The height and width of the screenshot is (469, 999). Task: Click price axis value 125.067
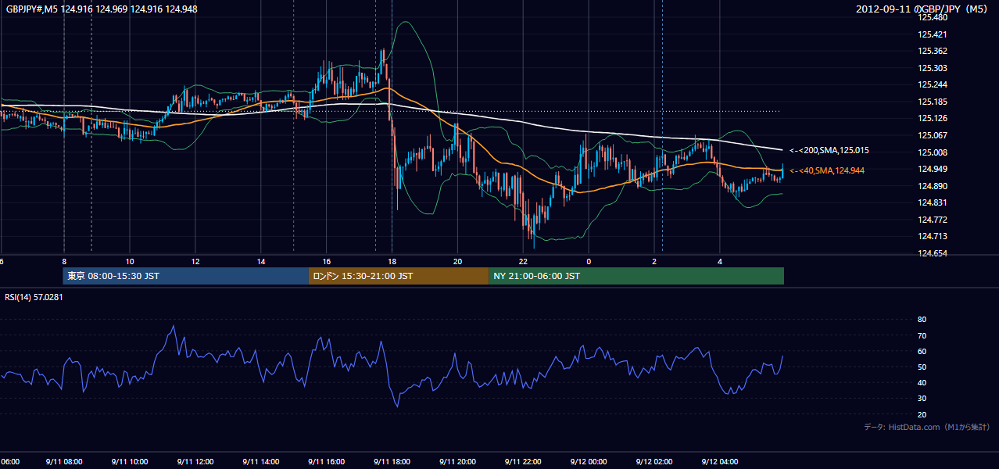[x=932, y=135]
